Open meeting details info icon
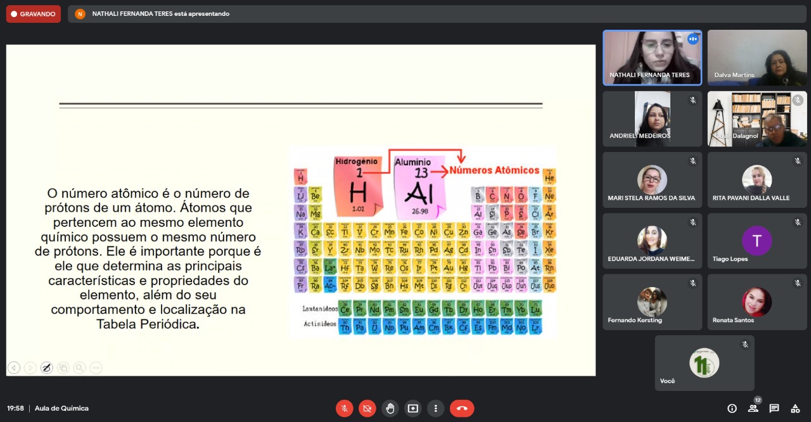Viewport: 811px width, 422px height. tap(732, 409)
